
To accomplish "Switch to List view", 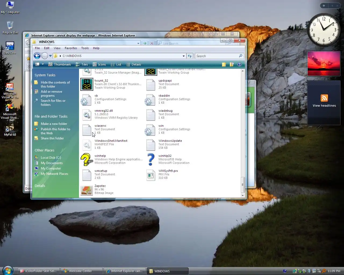I will pyautogui.click(x=116, y=64).
